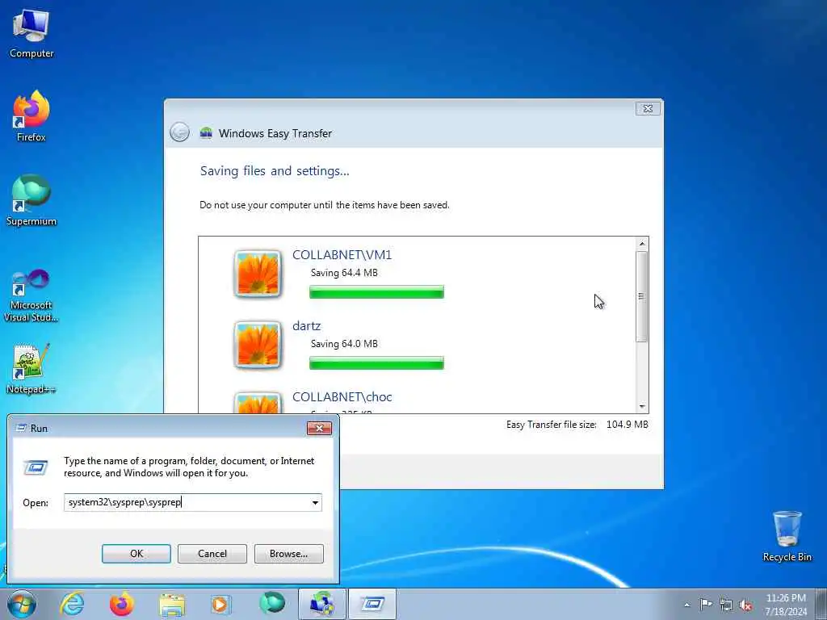
Task: Select the COLLABNET\choc account name
Action: (342, 397)
